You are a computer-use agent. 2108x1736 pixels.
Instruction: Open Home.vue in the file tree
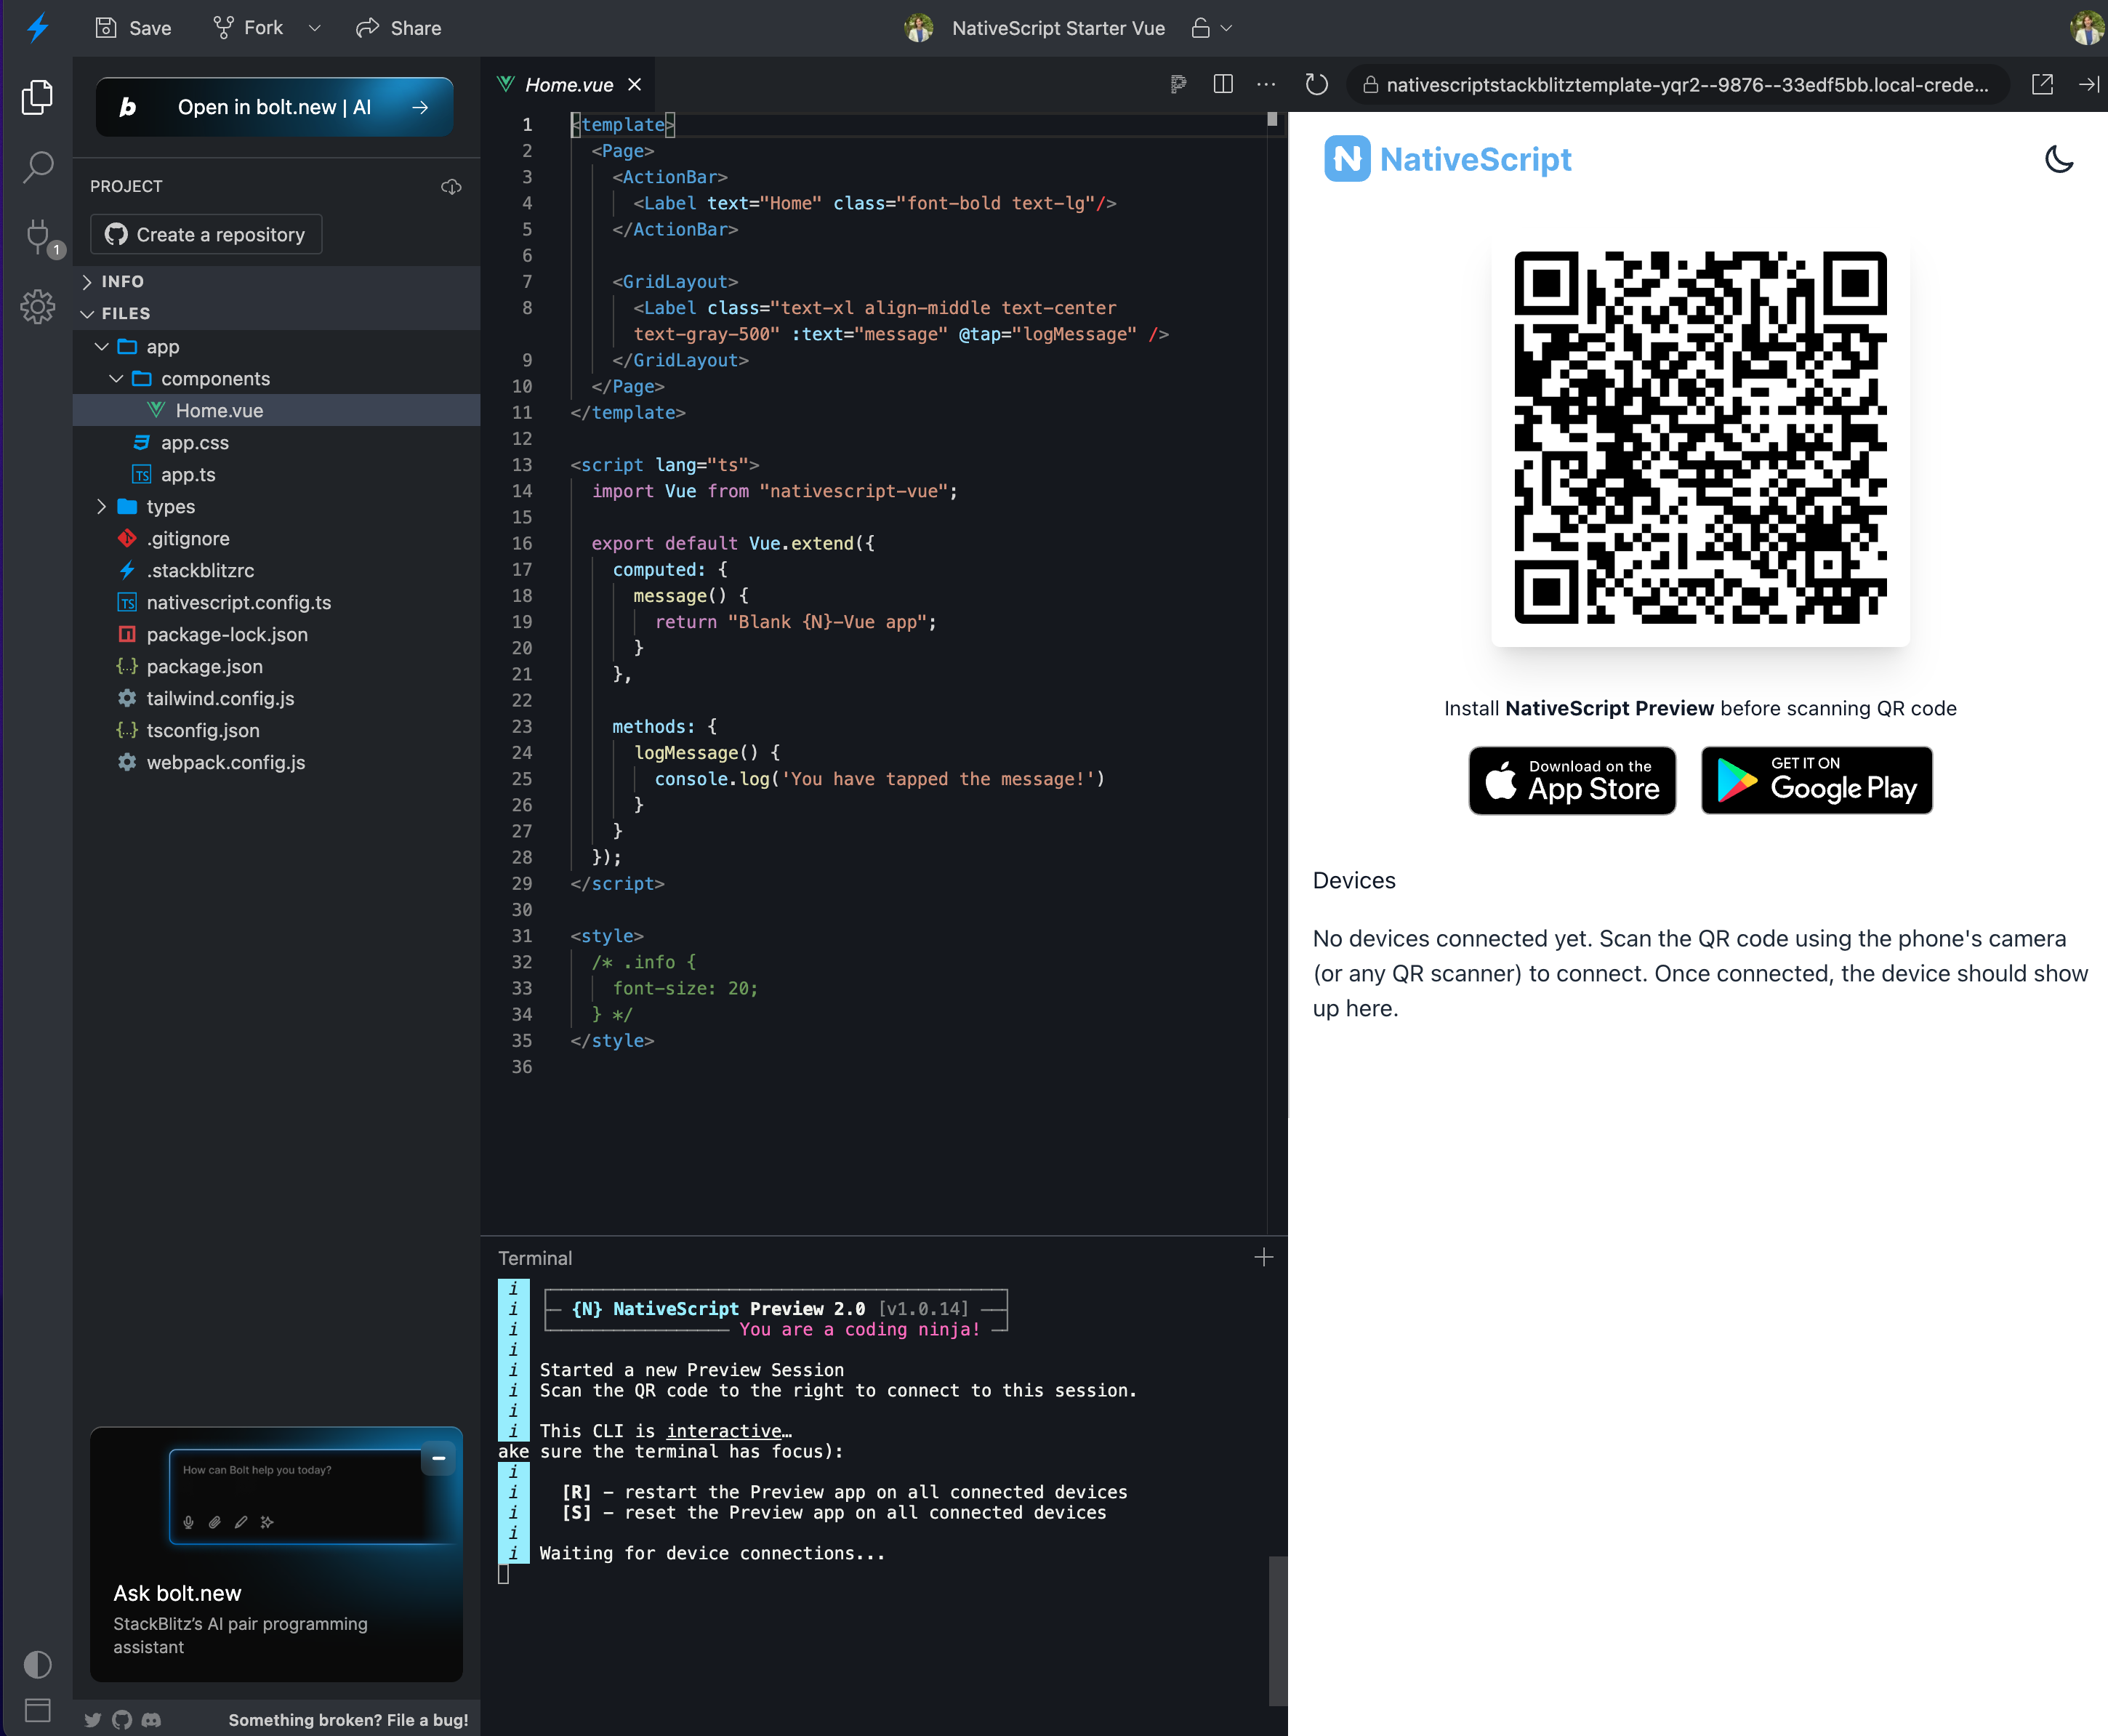[276, 410]
